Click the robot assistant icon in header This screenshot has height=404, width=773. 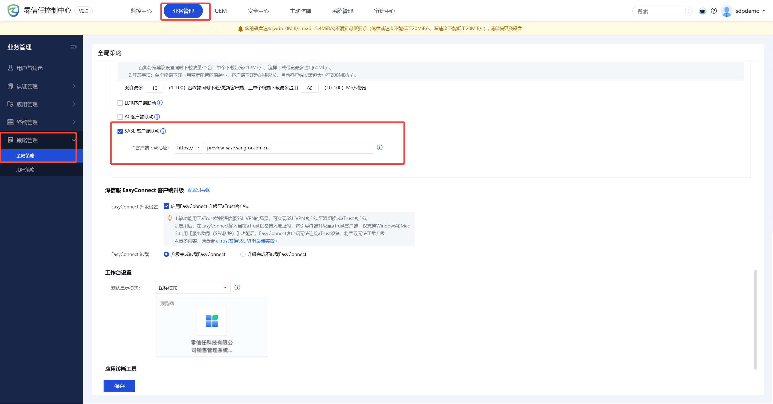[x=702, y=11]
